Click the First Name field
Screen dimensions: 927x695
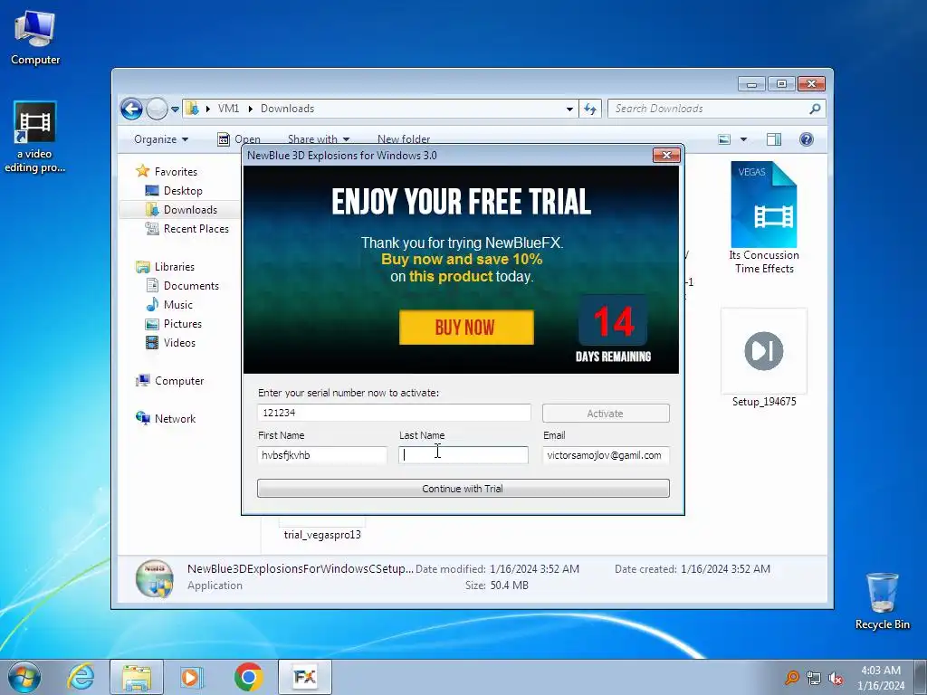coord(322,455)
